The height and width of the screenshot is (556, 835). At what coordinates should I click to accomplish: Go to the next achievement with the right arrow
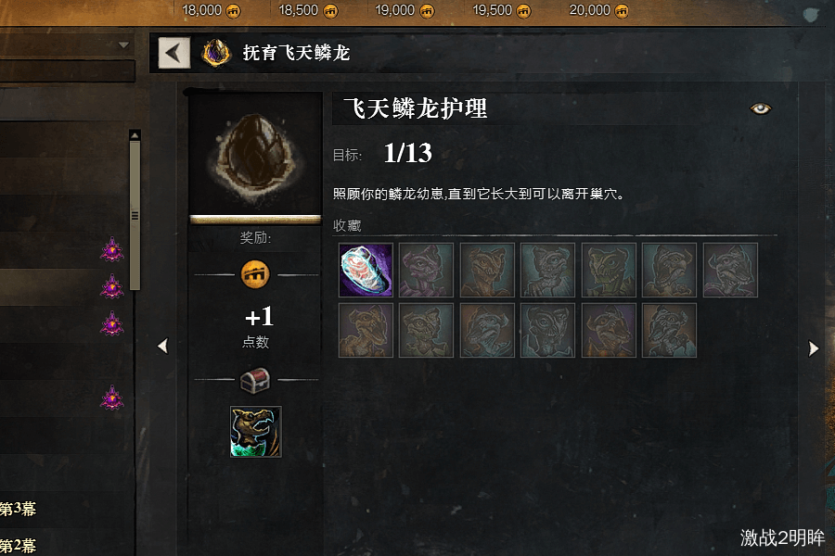813,348
